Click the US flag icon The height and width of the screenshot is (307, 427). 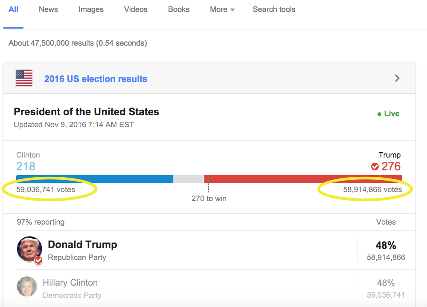click(x=24, y=78)
